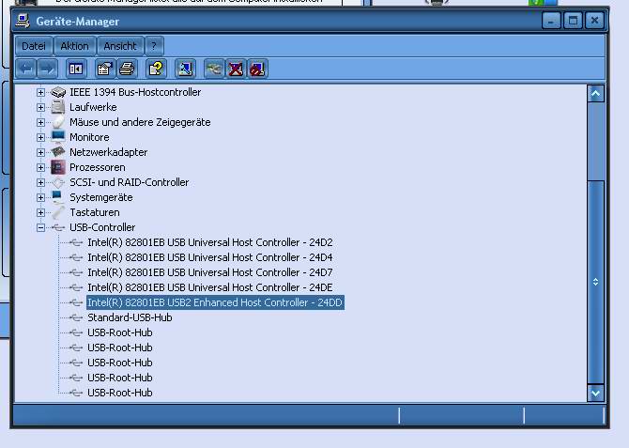The height and width of the screenshot is (448, 629).
Task: Click the Monitore category icon
Action: pyautogui.click(x=58, y=137)
